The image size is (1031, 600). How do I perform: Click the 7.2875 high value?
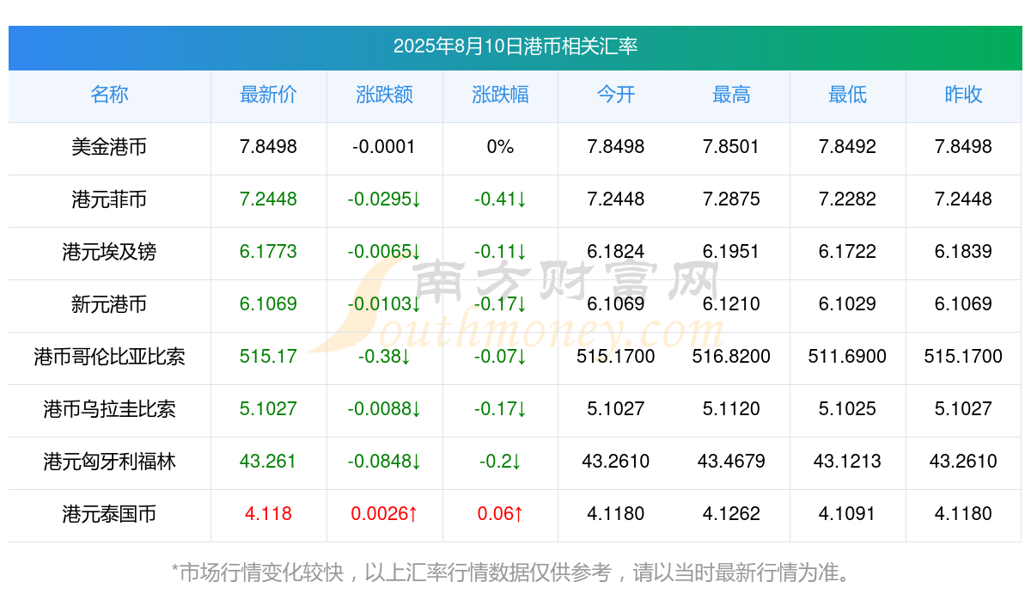731,199
